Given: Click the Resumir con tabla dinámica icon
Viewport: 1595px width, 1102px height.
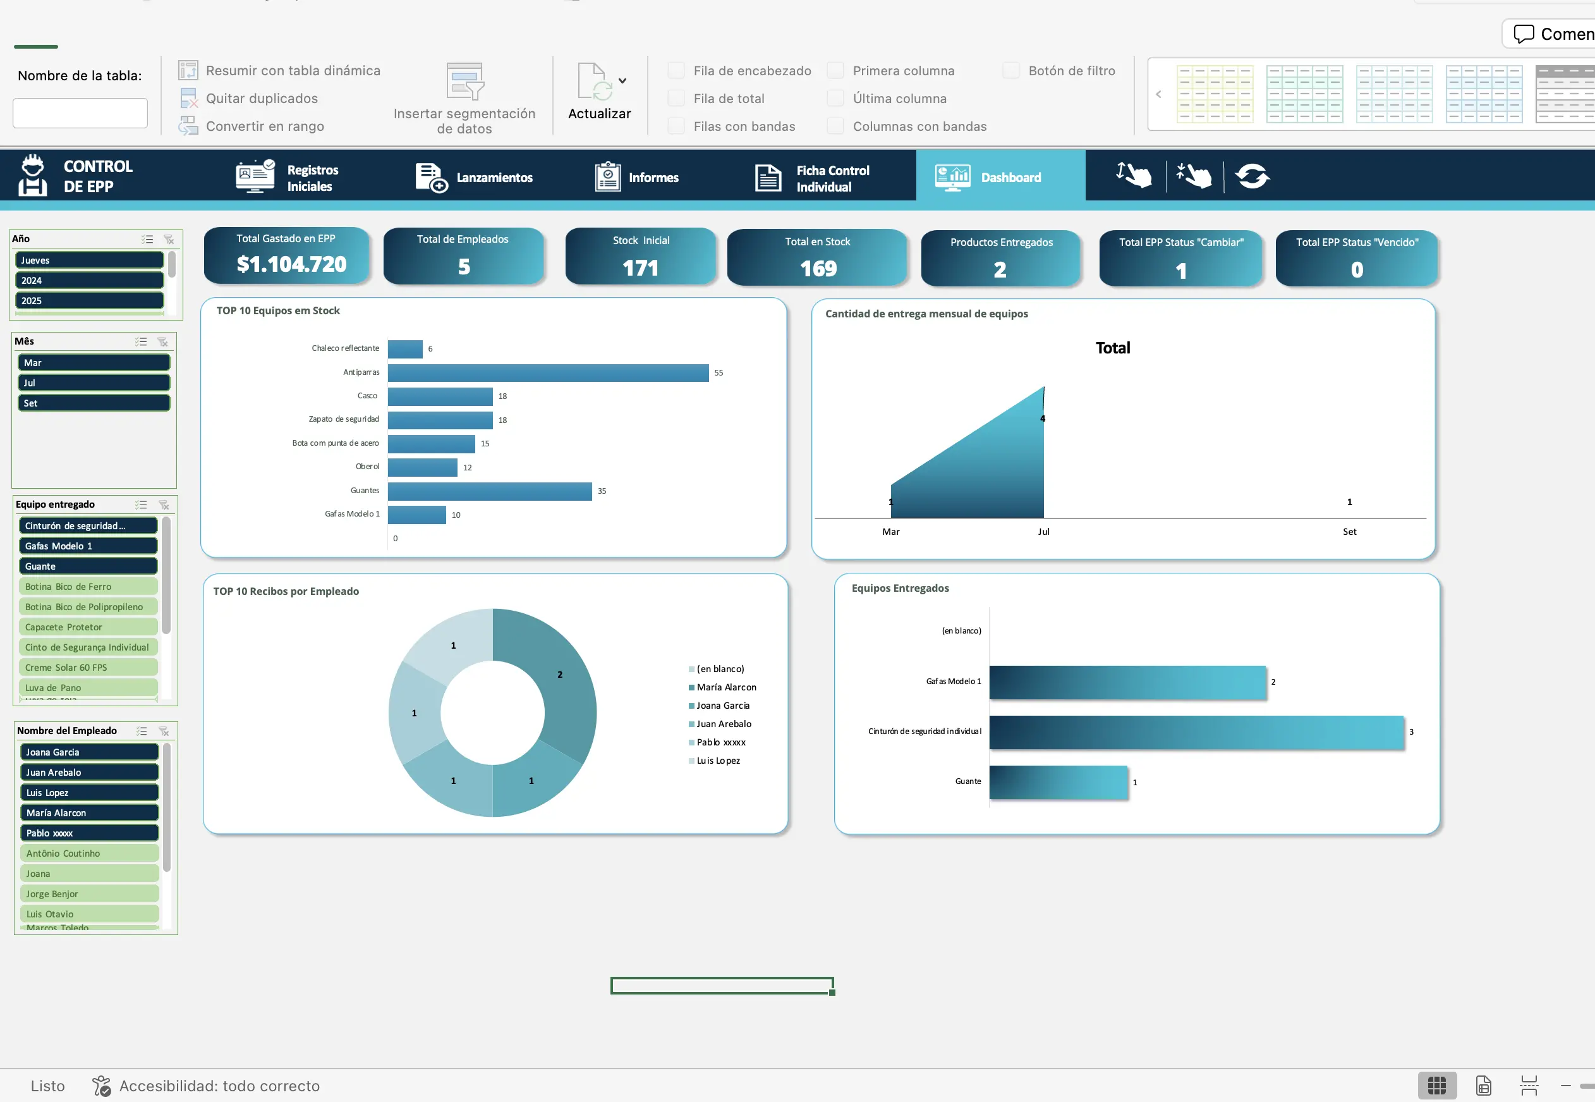Looking at the screenshot, I should [x=188, y=70].
